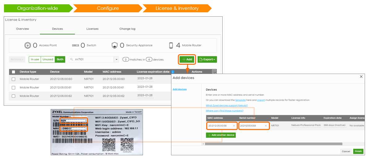Image resolution: width=369 pixels, height=159 pixels.
Task: Switch to the Licenses tab
Action: (x=92, y=29)
